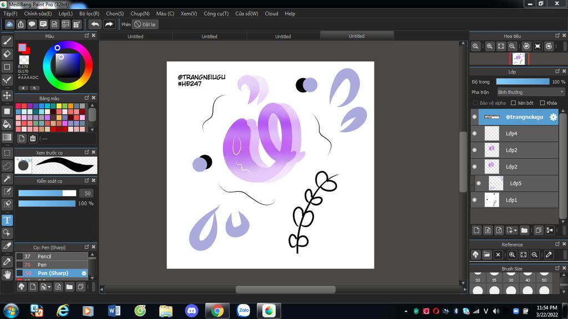
Task: Open @trangneiugu layer settings gear
Action: click(x=553, y=117)
